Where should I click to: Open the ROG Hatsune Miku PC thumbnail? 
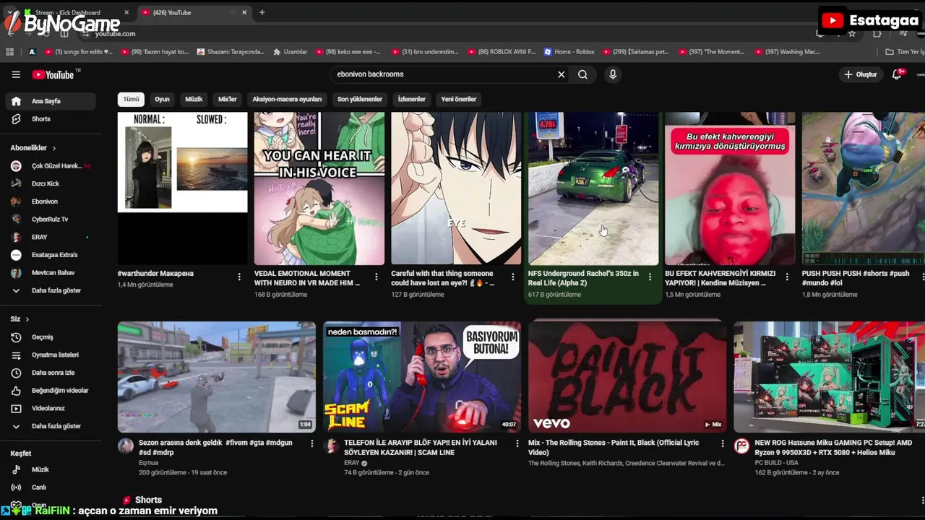pyautogui.click(x=829, y=377)
